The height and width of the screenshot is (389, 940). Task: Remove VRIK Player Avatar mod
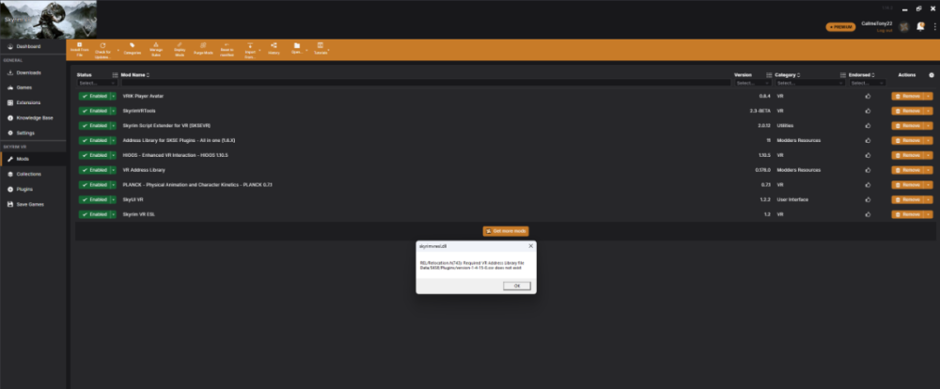click(908, 96)
